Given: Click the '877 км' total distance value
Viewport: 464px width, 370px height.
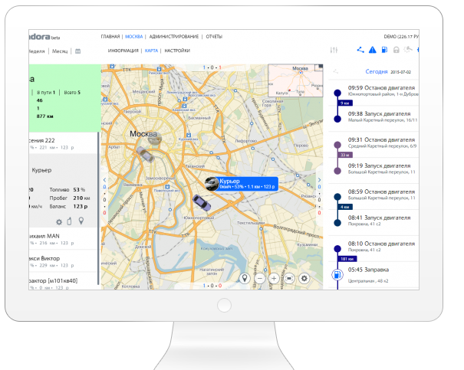Looking at the screenshot, I should [x=44, y=116].
